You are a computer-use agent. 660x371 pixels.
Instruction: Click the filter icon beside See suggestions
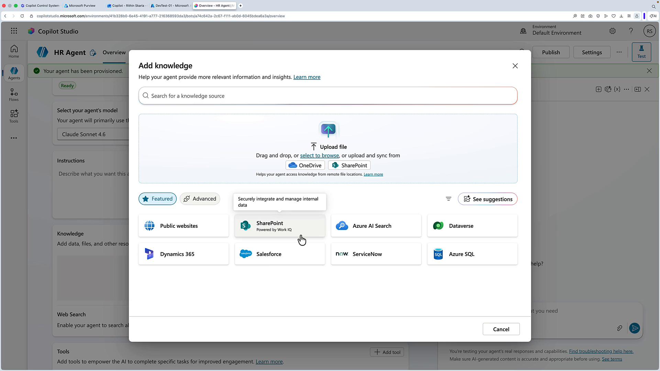[449, 199]
